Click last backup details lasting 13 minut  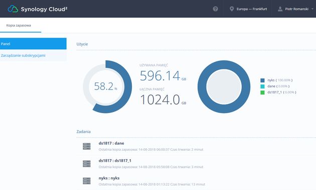tap(152, 184)
